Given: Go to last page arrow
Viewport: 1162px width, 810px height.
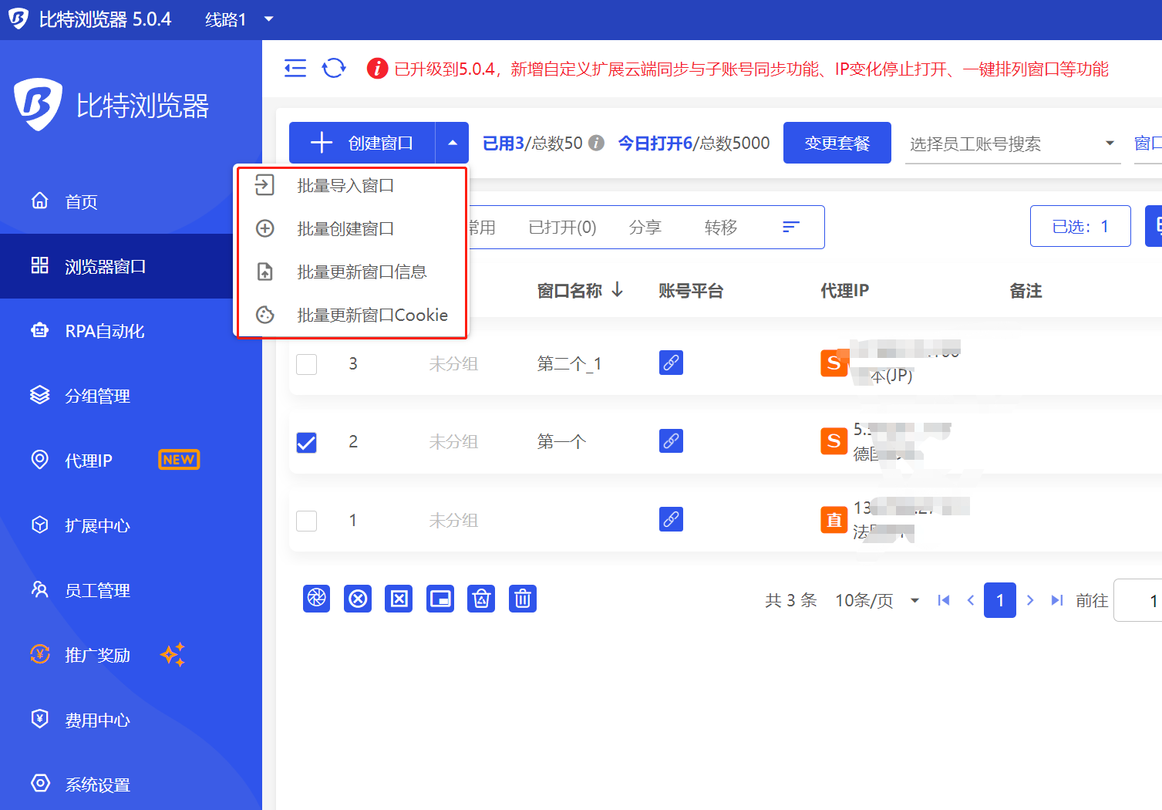Looking at the screenshot, I should point(1057,600).
